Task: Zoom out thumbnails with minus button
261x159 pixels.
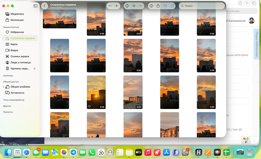Action: point(110,6)
